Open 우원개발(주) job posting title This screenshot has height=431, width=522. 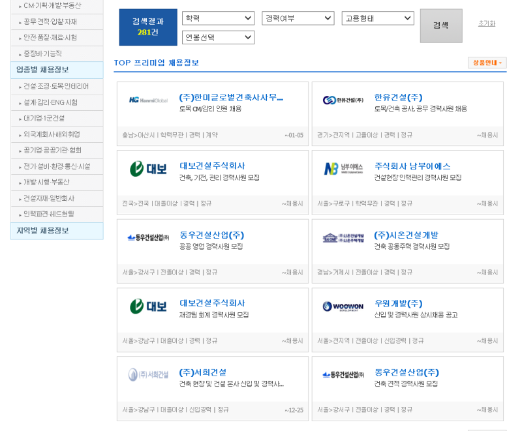(x=398, y=304)
